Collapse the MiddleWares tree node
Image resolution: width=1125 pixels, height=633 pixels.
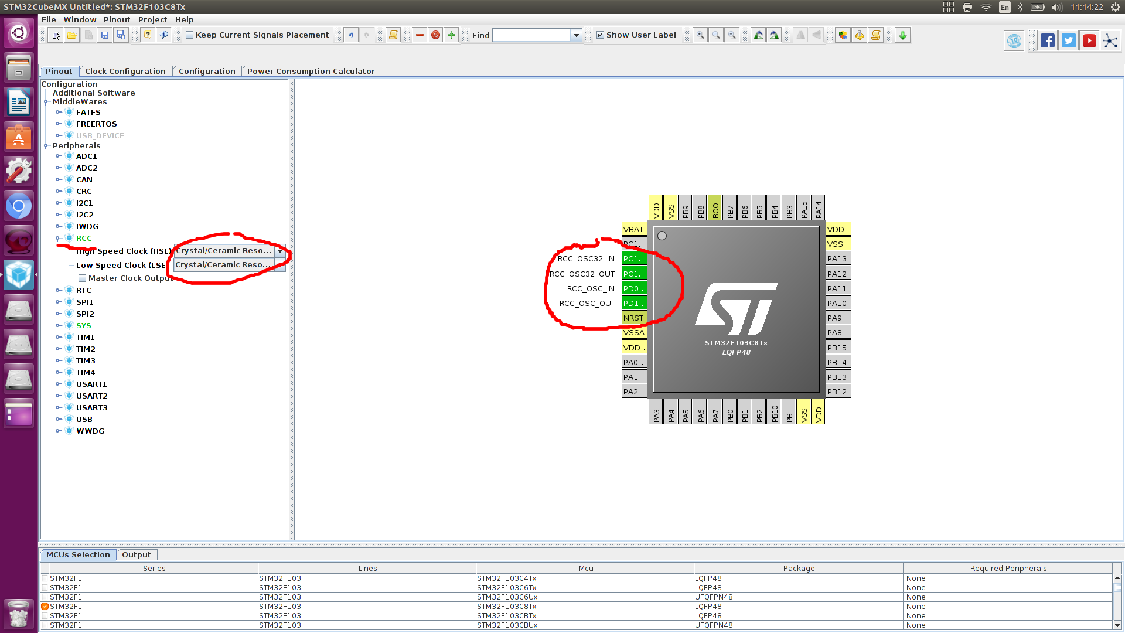pos(46,102)
